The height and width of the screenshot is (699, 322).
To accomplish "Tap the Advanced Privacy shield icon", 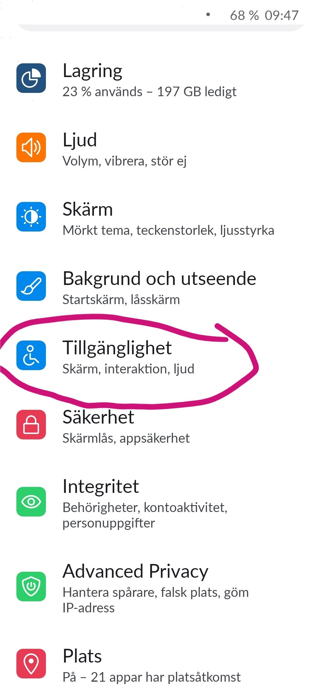I will pos(31,586).
